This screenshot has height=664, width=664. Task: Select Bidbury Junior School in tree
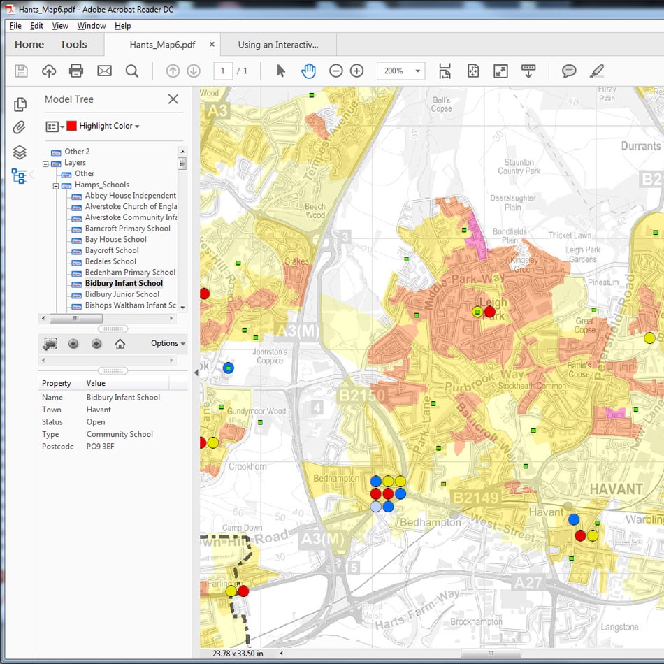[x=122, y=294]
